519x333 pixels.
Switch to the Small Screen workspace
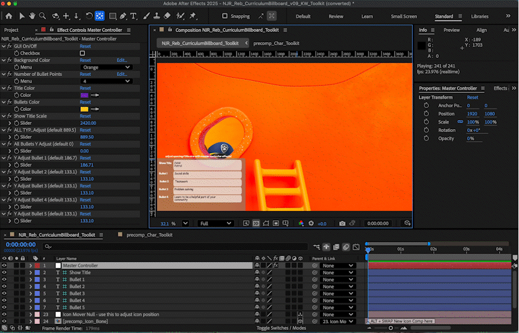tap(403, 16)
